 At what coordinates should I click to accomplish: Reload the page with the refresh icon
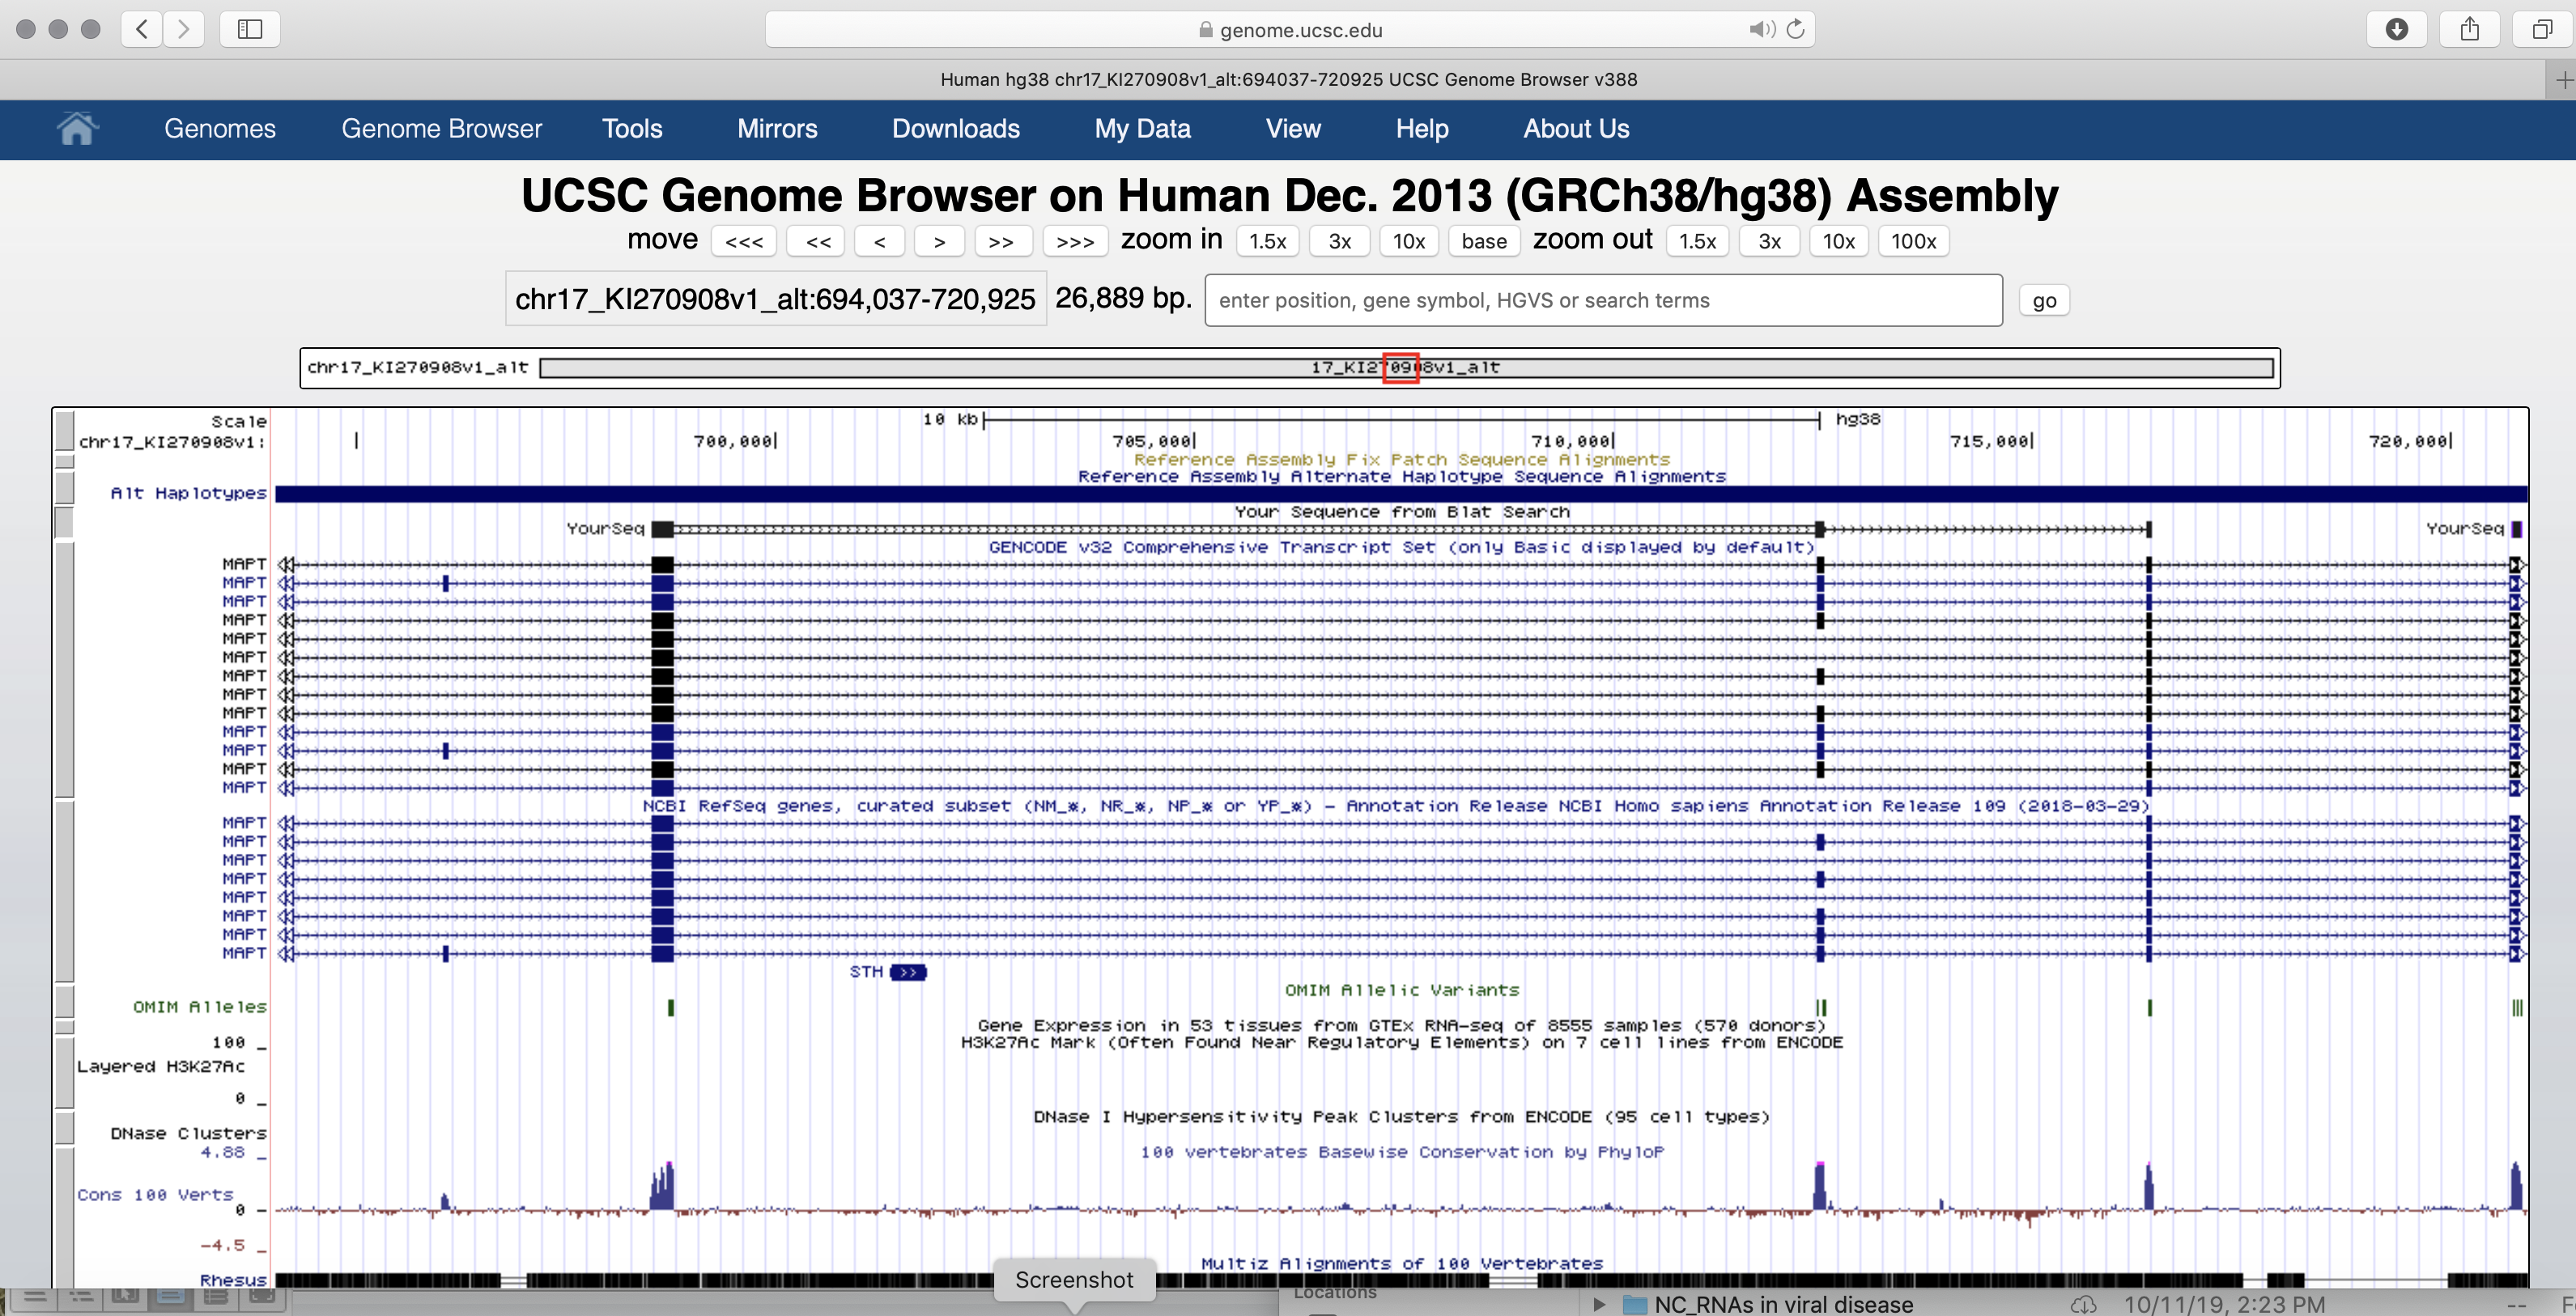click(x=1796, y=29)
